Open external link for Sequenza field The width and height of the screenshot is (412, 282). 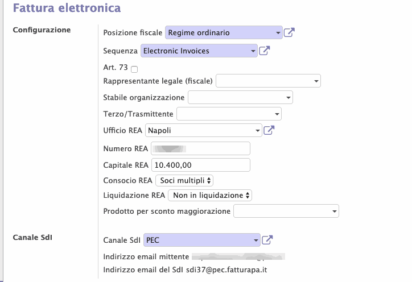point(264,51)
